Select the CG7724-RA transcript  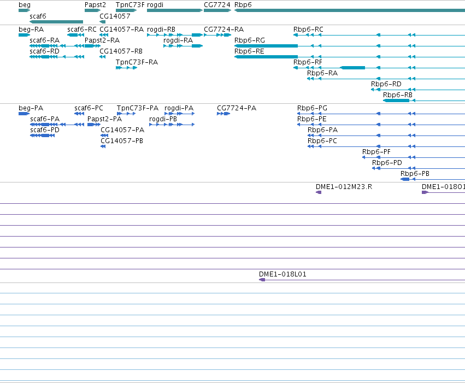point(217,35)
